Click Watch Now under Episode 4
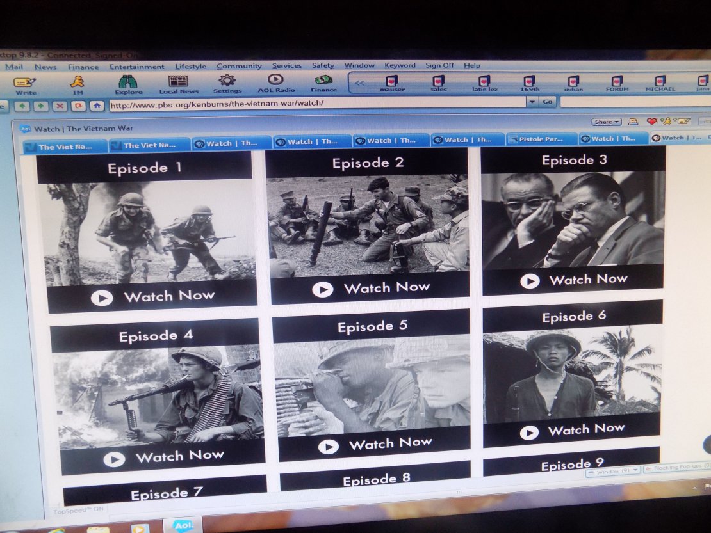The image size is (711, 533). click(179, 456)
